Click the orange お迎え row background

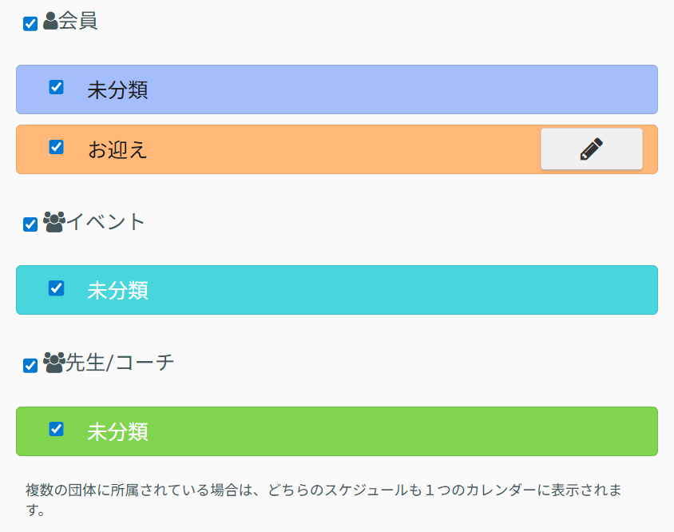click(335, 149)
